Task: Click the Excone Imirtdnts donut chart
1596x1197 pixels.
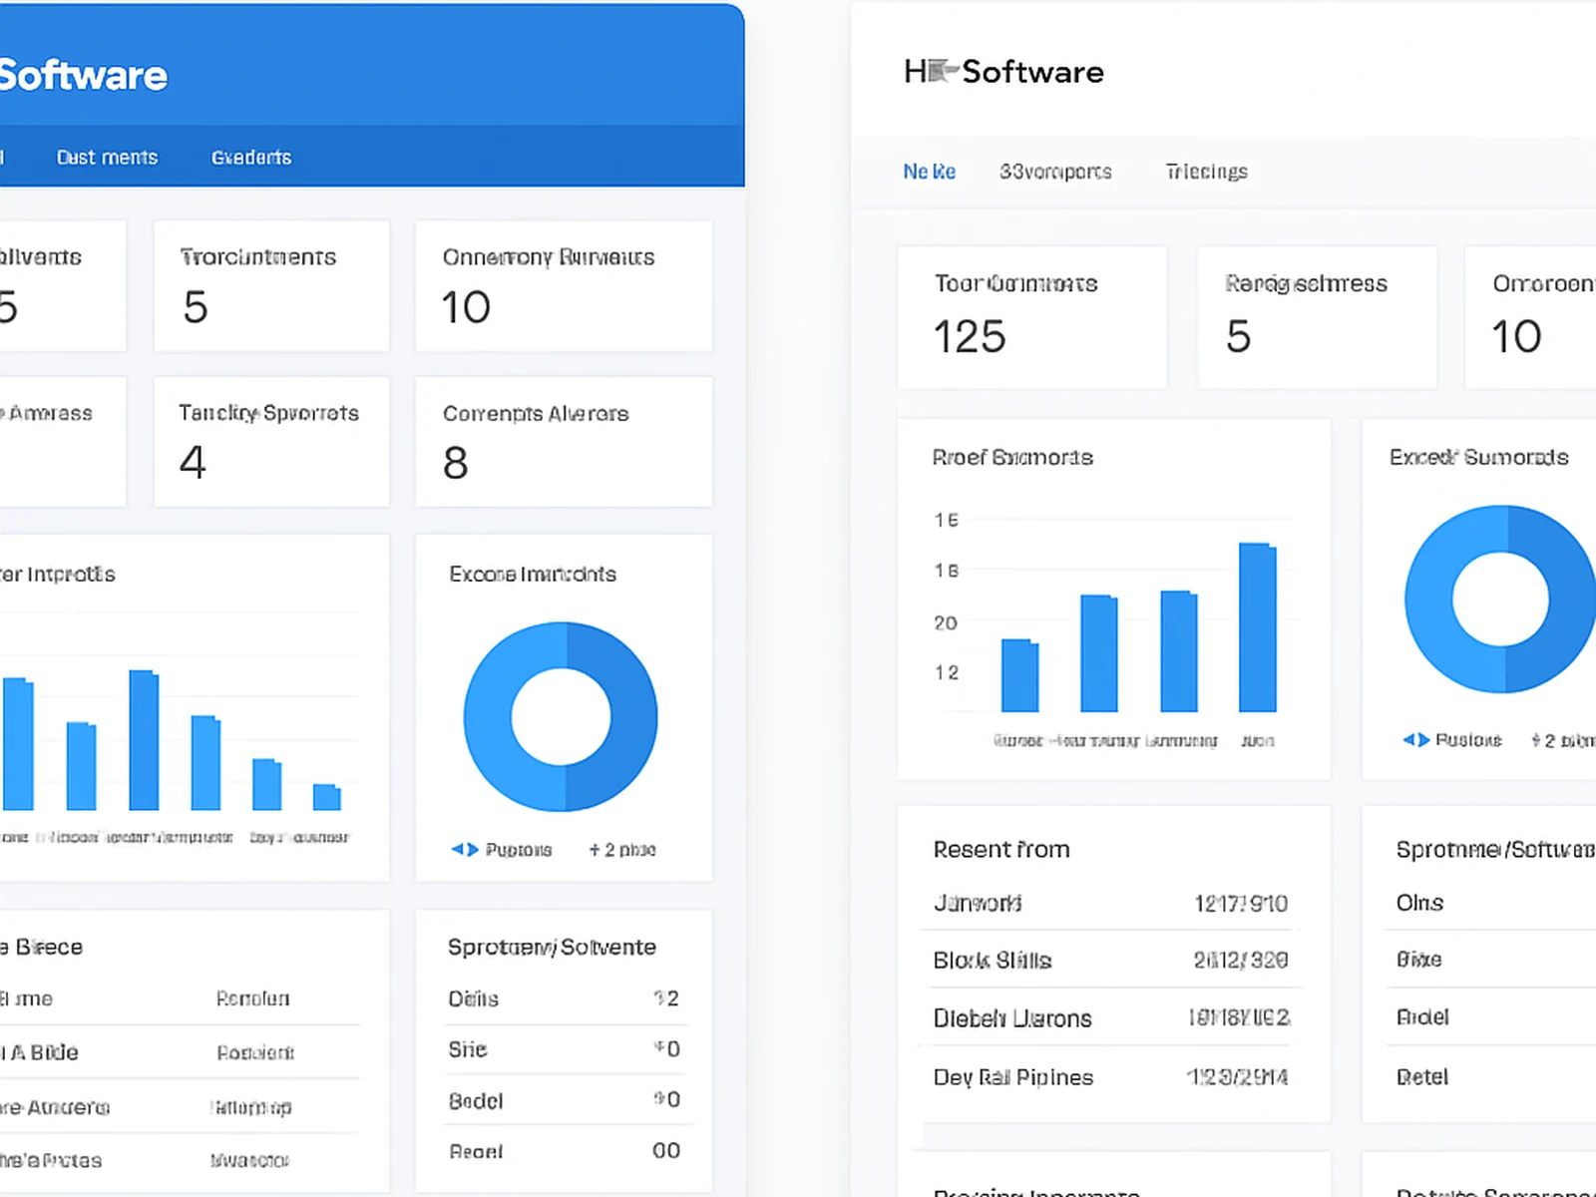Action: 561,716
